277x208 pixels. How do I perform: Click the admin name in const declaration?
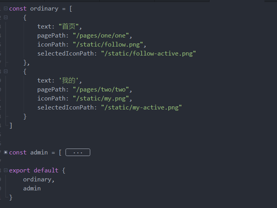point(39,152)
